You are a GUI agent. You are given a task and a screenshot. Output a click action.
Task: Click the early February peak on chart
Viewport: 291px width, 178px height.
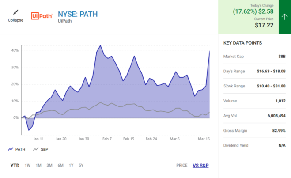(x=101, y=46)
